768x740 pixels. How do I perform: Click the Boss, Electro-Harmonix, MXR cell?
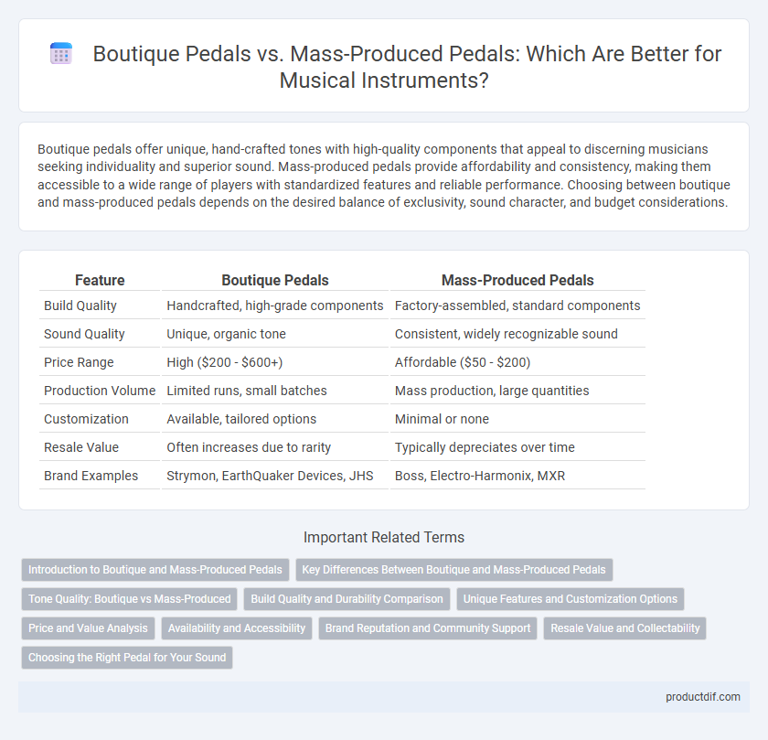480,476
